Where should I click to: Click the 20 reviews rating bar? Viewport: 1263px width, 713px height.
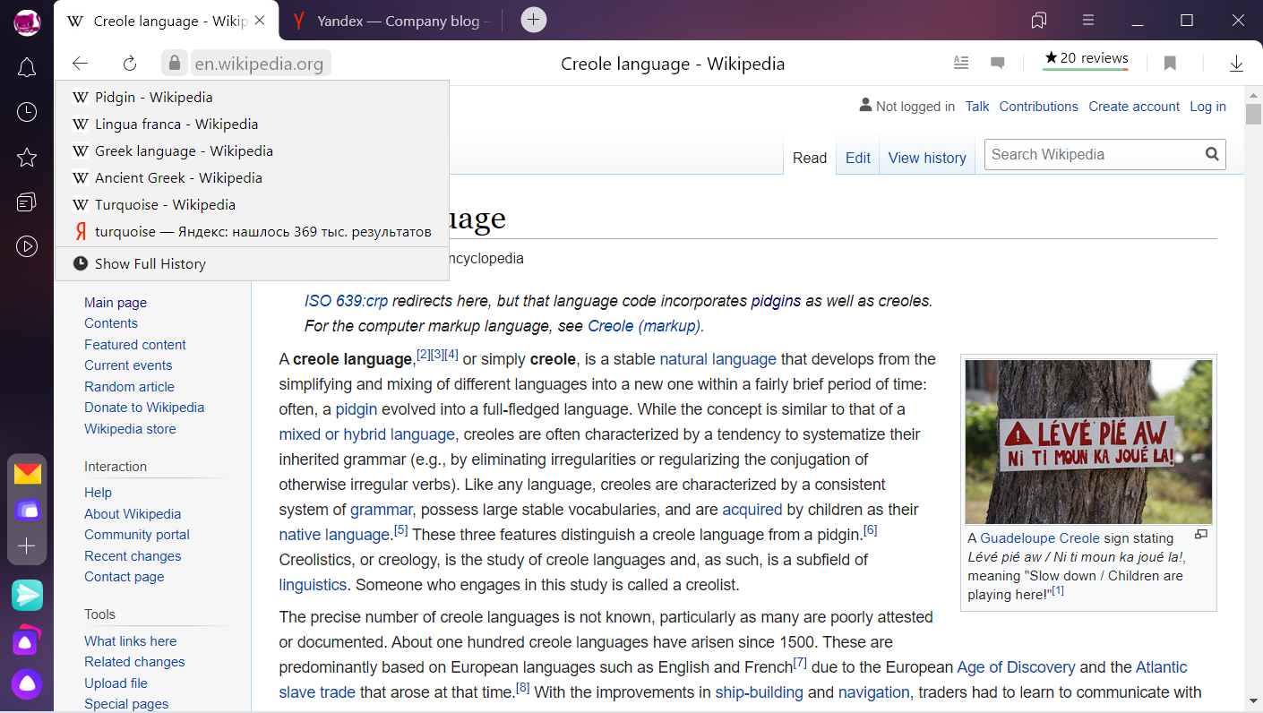(x=1086, y=59)
